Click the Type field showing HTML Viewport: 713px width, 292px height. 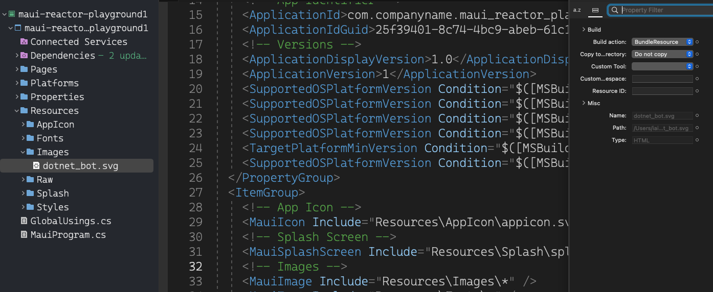pyautogui.click(x=662, y=140)
